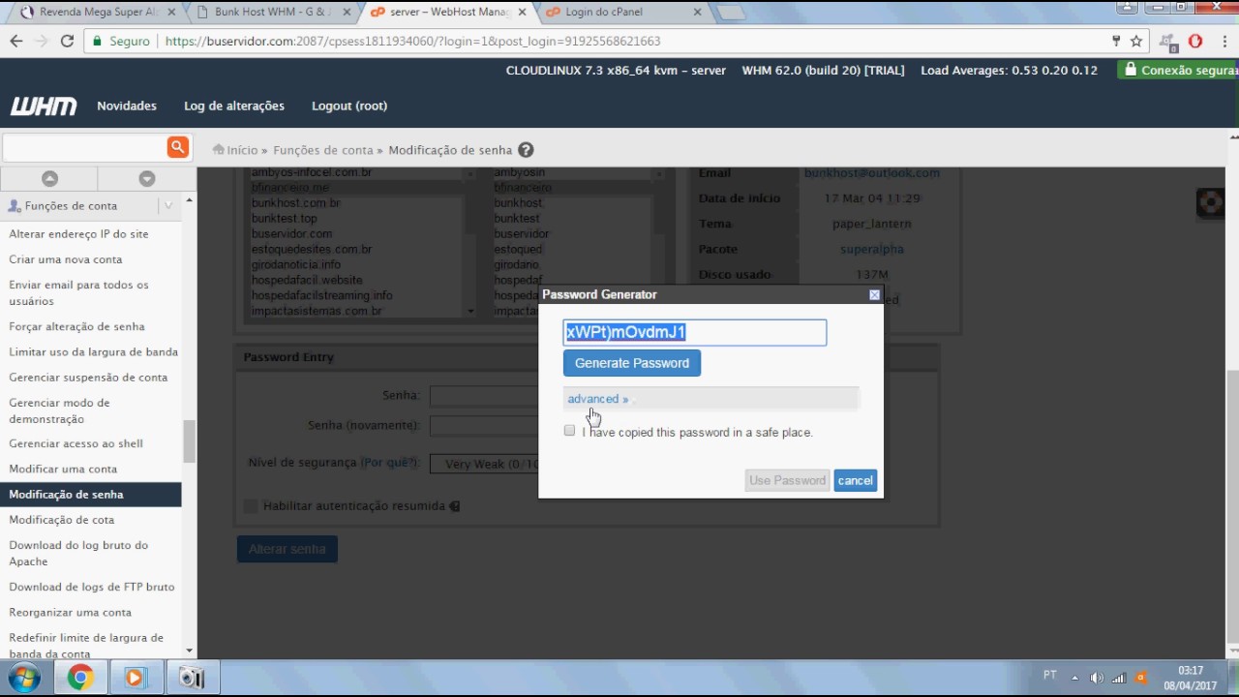Select hospedafacil.website in domain list
Image resolution: width=1239 pixels, height=697 pixels.
(x=307, y=280)
